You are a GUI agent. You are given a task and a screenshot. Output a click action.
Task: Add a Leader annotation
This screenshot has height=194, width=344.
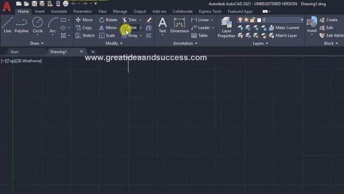point(200,27)
